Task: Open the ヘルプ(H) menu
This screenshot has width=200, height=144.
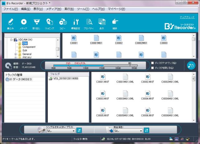Action: click(98, 9)
